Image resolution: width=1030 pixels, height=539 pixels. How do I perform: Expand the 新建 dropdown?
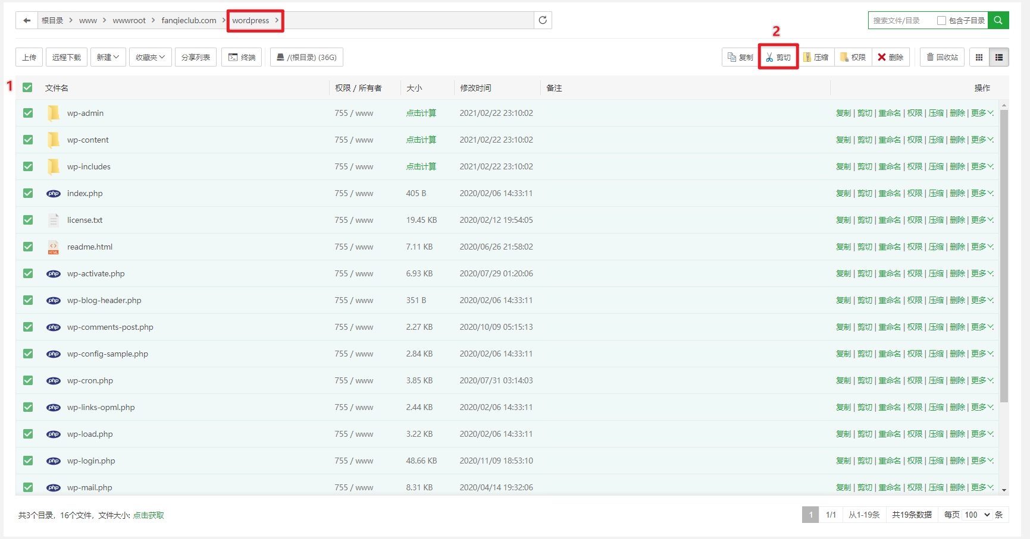(x=108, y=57)
